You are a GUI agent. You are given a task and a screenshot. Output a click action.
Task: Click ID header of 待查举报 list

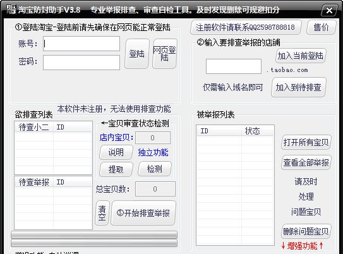coord(73,182)
